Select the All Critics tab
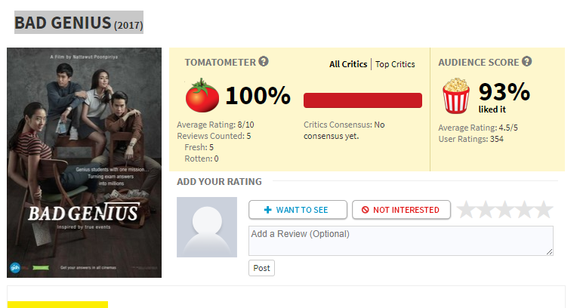This screenshot has width=580, height=308. [348, 64]
